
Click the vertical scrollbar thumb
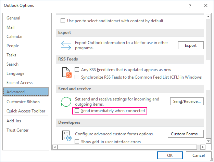208,75
